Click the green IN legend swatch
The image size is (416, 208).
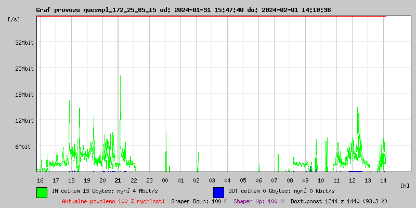[x=42, y=192]
